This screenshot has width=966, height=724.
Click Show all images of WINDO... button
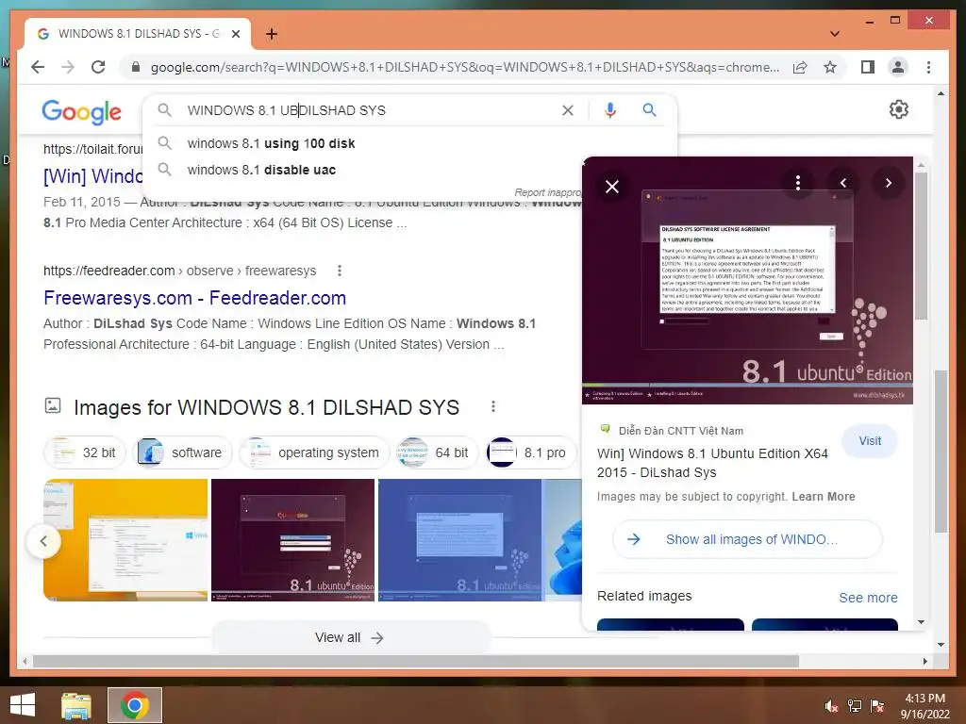click(x=747, y=539)
